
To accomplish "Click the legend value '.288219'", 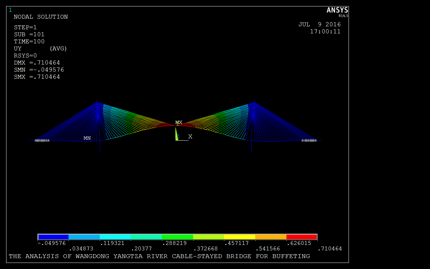I will (174, 243).
